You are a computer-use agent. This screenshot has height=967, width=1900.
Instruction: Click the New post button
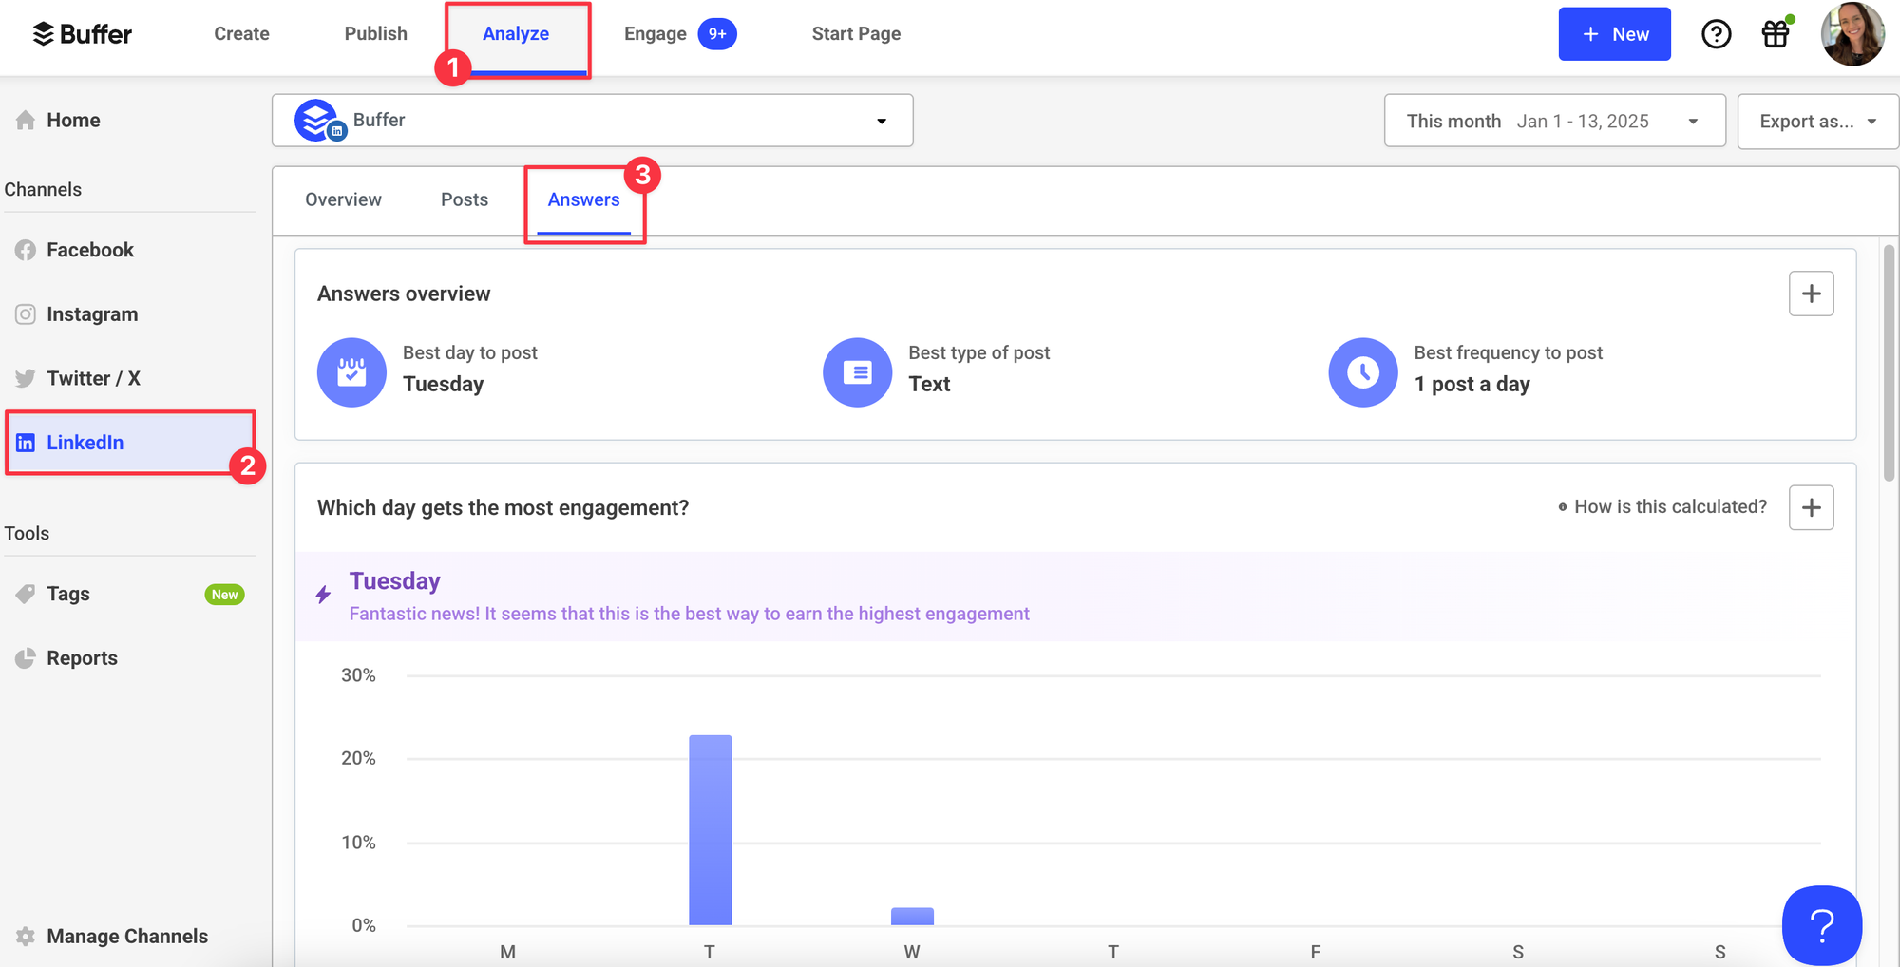click(1614, 33)
